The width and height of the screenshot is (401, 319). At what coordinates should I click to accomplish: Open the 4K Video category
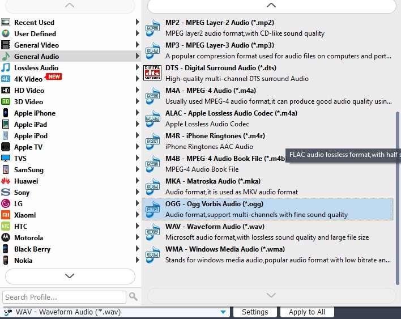click(x=70, y=79)
